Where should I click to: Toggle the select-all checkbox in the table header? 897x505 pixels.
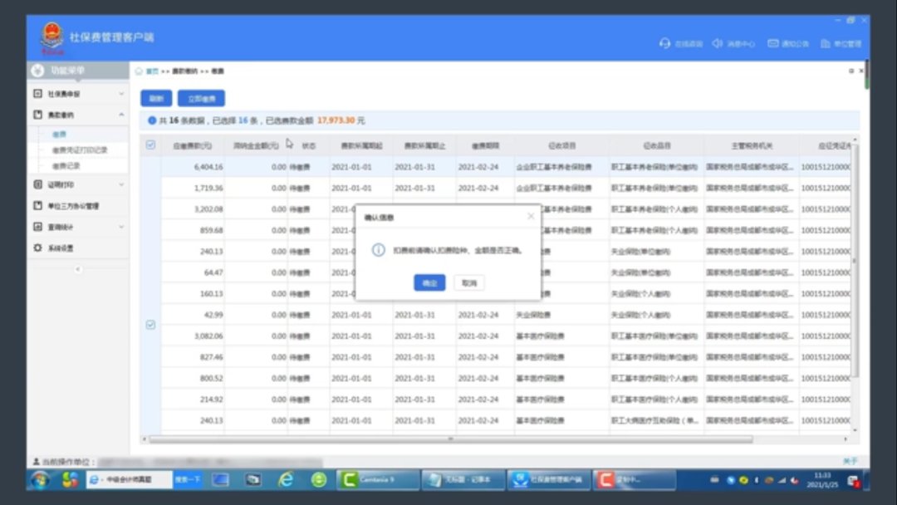[x=150, y=145]
